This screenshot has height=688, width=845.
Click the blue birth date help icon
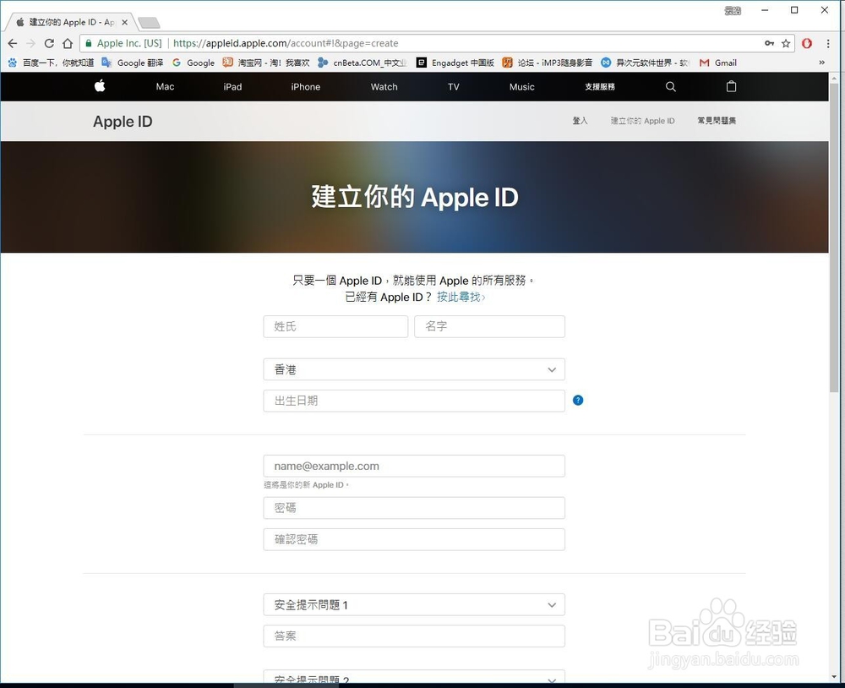(x=578, y=400)
